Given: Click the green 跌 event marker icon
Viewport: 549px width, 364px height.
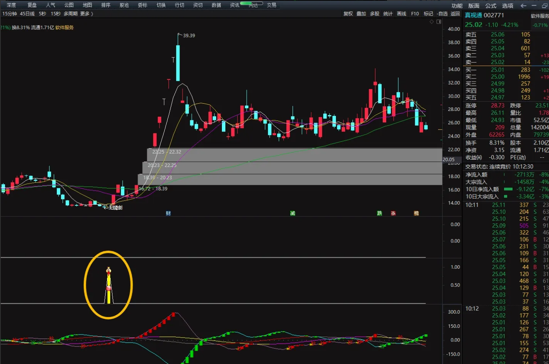Looking at the screenshot, I should [x=379, y=213].
